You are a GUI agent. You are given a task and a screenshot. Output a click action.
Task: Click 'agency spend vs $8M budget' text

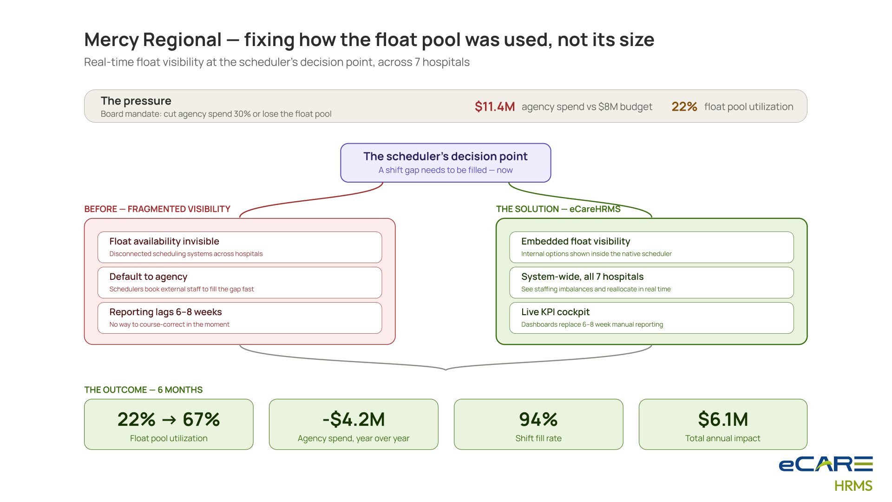[587, 107]
